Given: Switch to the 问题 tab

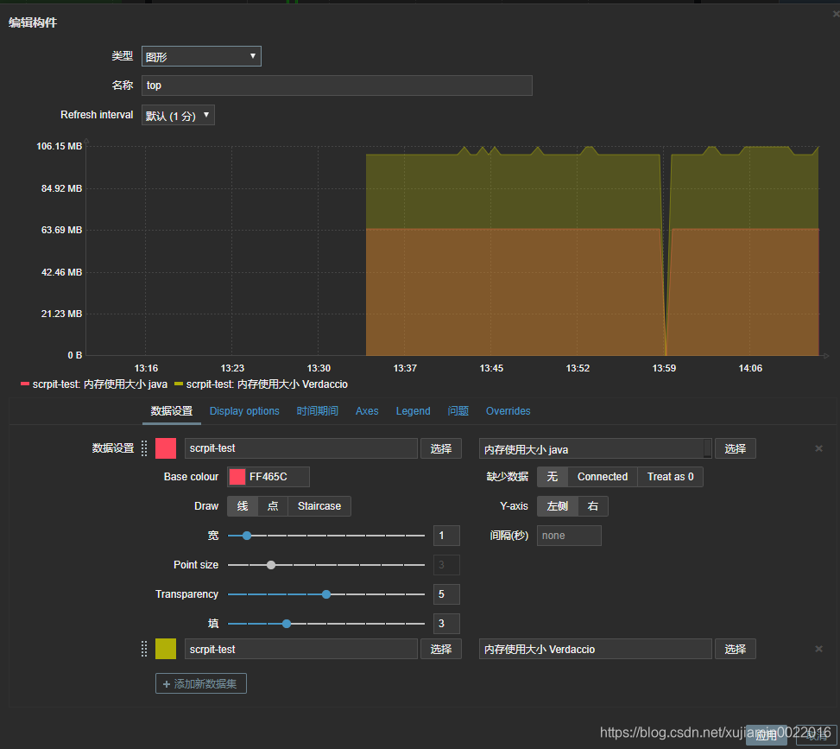Looking at the screenshot, I should (458, 410).
